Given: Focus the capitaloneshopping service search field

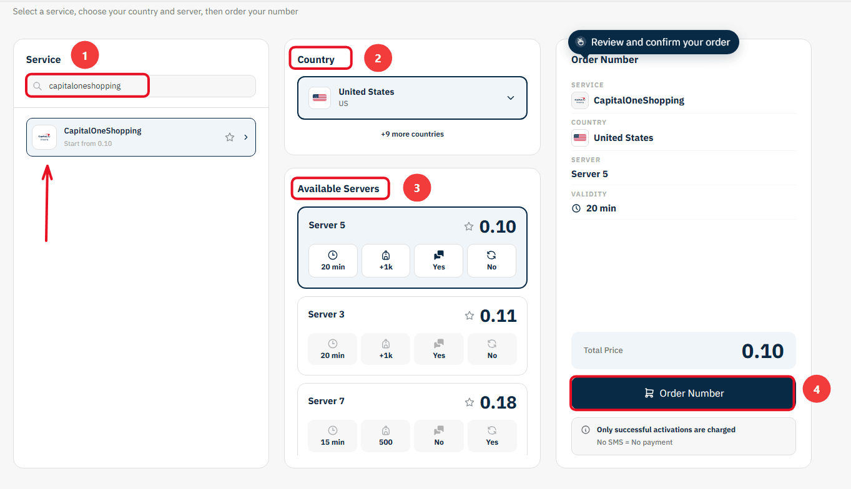Looking at the screenshot, I should click(140, 86).
